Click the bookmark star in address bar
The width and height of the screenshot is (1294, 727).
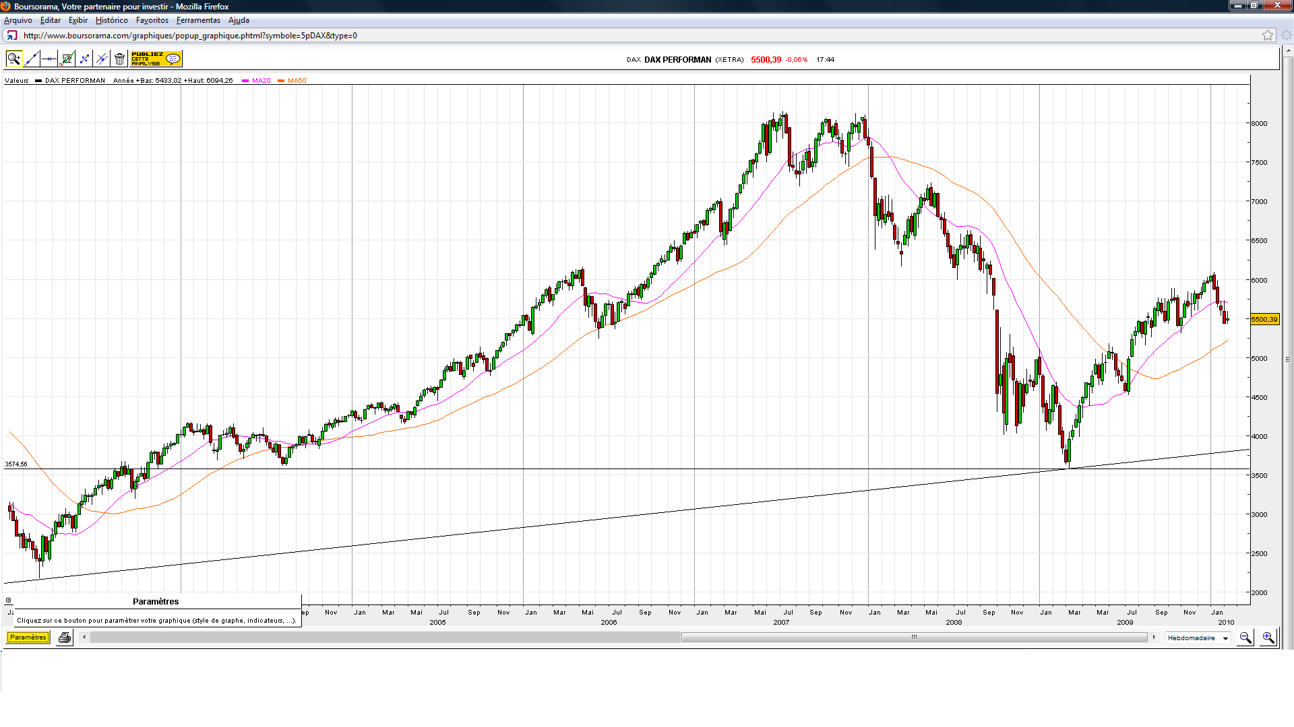pos(1268,35)
